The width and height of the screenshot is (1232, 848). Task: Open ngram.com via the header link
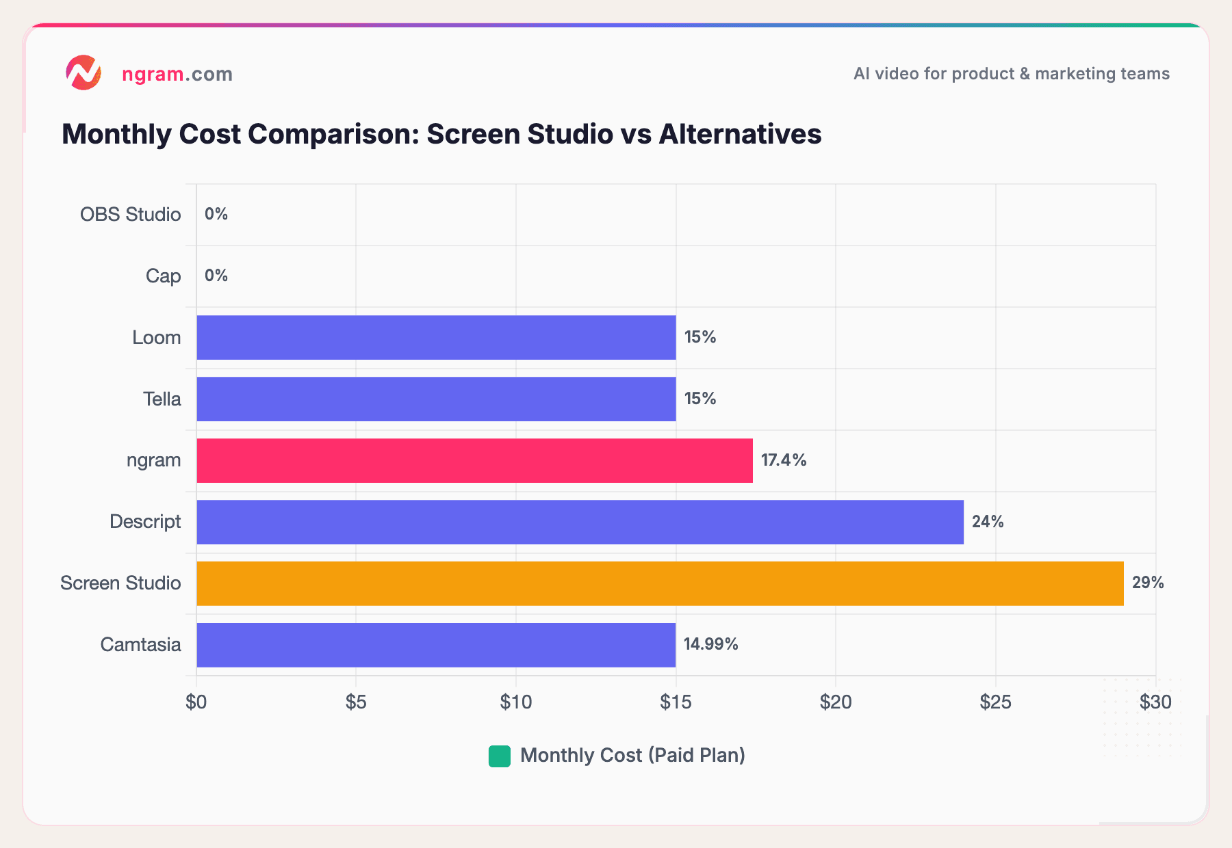(x=177, y=73)
